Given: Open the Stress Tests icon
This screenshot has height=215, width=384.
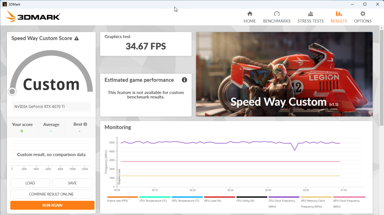Looking at the screenshot, I should (x=311, y=14).
